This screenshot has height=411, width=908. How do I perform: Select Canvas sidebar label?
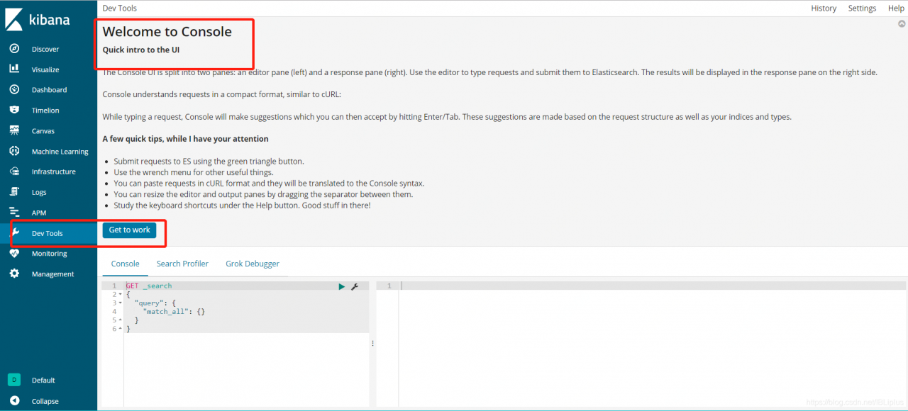pyautogui.click(x=43, y=131)
